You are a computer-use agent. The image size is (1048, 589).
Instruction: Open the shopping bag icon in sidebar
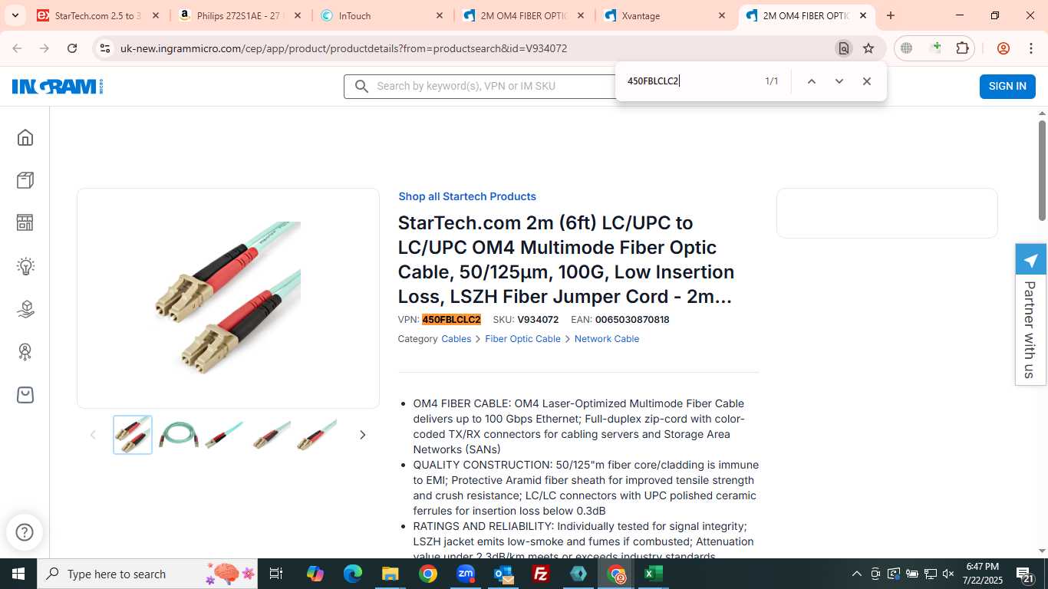[x=25, y=395]
